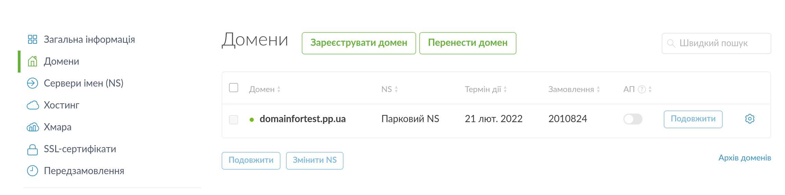Click the Хмара cloud chart icon
This screenshot has width=785, height=195.
point(33,127)
